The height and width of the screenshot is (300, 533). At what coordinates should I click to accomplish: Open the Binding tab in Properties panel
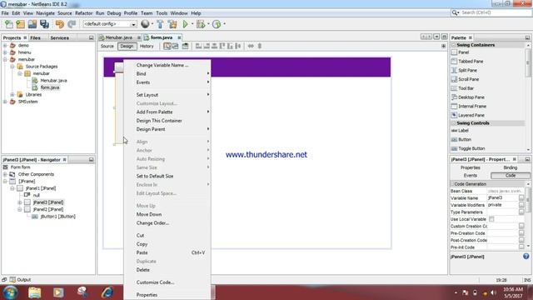(x=510, y=167)
